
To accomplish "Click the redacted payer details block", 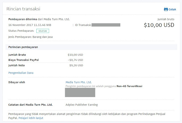I will [80, 92].
